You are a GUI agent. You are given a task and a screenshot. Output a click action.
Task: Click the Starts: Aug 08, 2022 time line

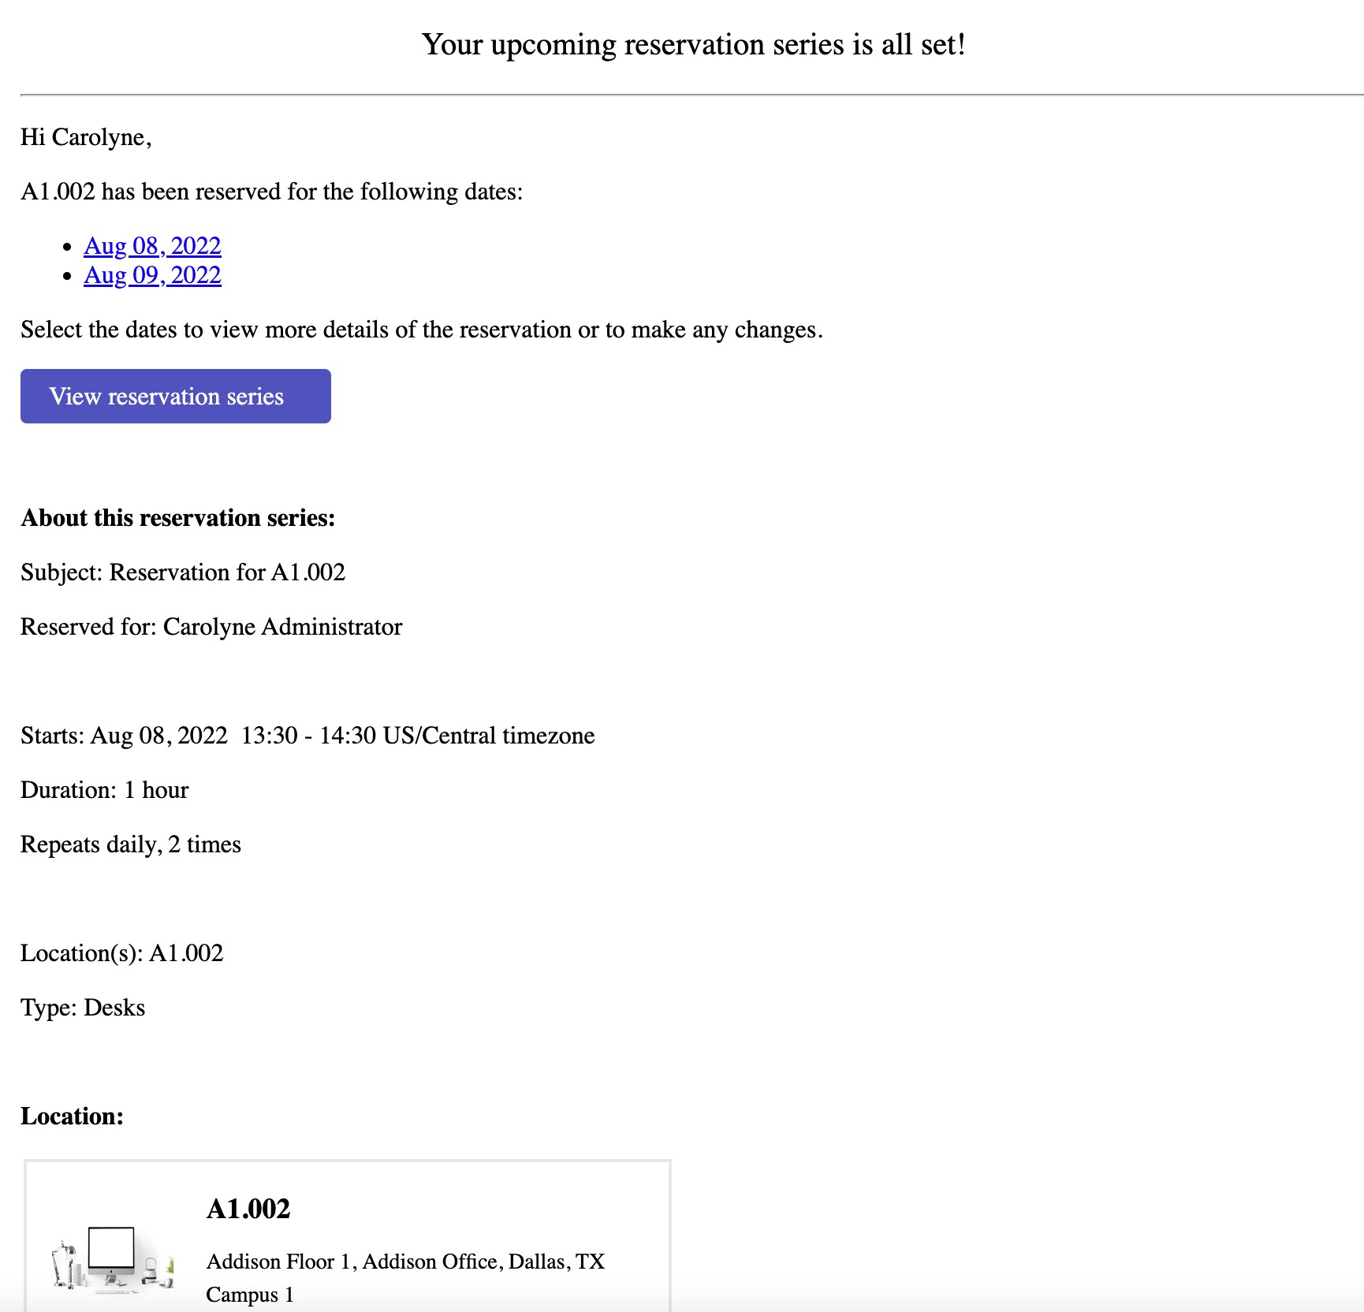307,736
